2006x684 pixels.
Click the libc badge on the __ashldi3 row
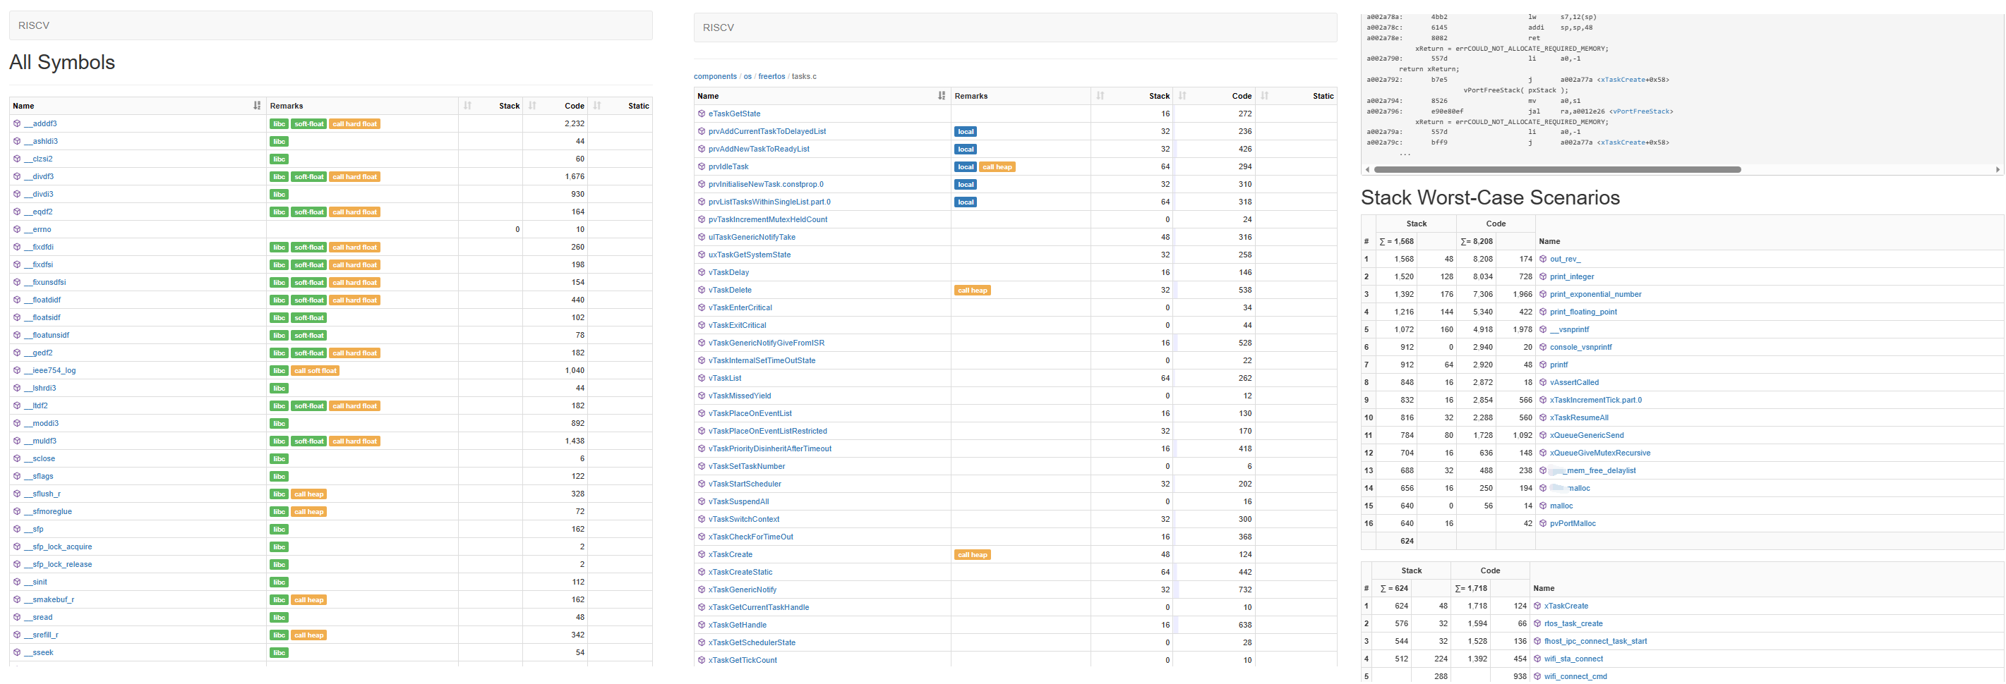coord(279,141)
